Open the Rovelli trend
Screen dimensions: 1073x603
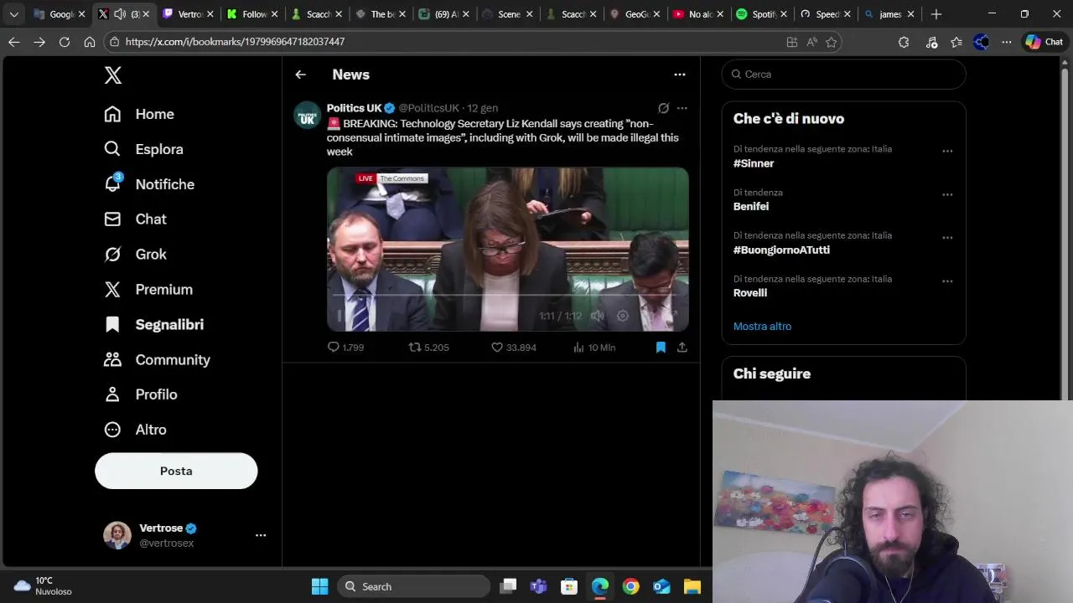[x=750, y=293]
